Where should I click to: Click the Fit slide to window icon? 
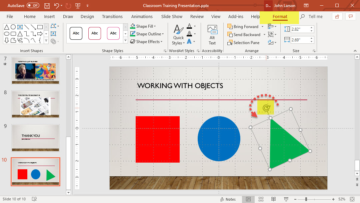point(353,199)
